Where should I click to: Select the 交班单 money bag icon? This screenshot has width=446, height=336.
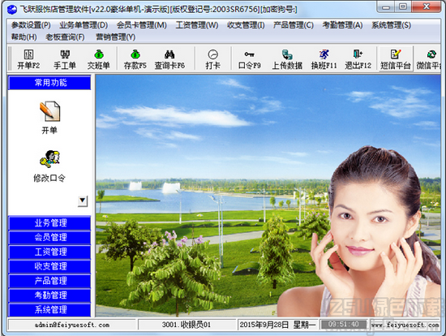pos(98,59)
